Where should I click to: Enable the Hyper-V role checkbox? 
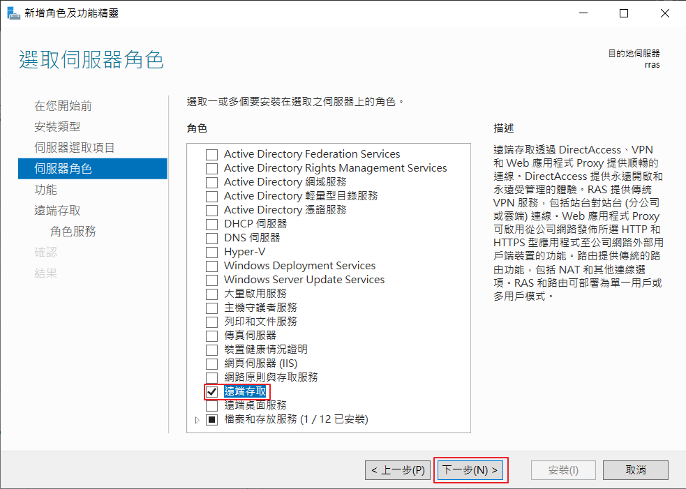coord(211,253)
